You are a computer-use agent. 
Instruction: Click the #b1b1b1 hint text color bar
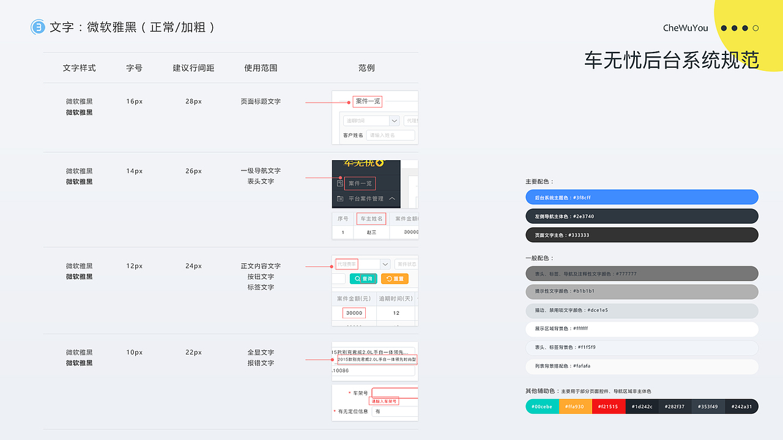(x=642, y=291)
